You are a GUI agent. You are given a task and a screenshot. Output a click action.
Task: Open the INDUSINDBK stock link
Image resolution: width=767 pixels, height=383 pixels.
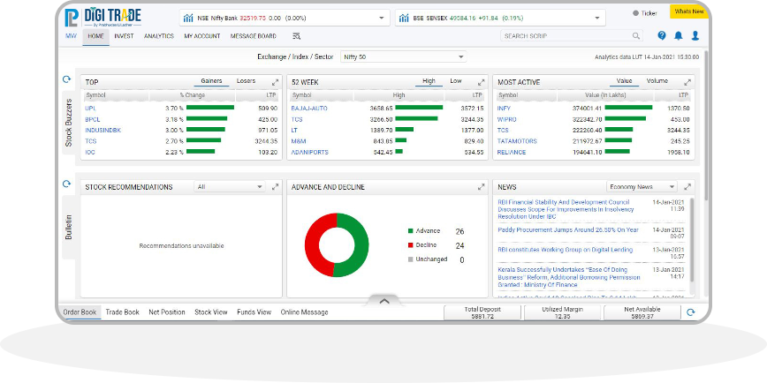[x=103, y=131]
